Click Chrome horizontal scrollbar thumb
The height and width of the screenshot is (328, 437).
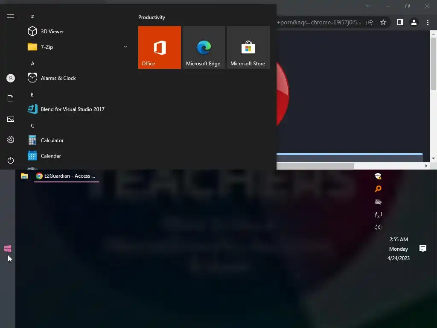[x=315, y=166]
